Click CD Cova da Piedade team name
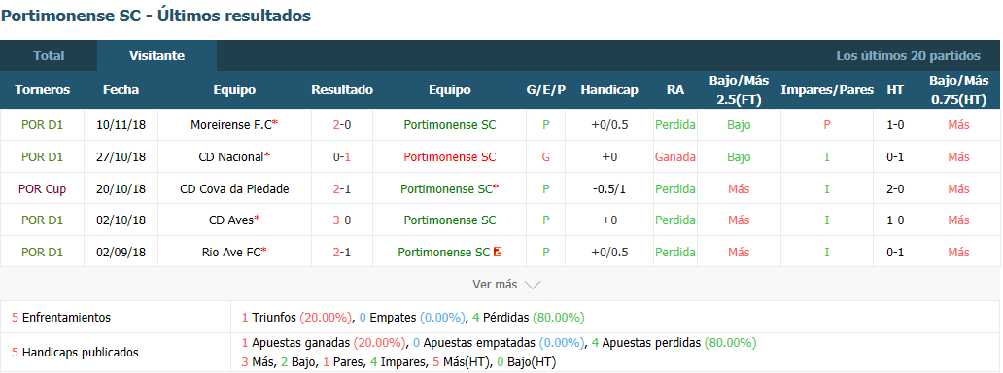Screen dimensions: 1003x373 (x=234, y=188)
